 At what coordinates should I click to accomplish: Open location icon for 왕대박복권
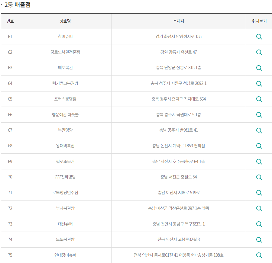[259, 146]
